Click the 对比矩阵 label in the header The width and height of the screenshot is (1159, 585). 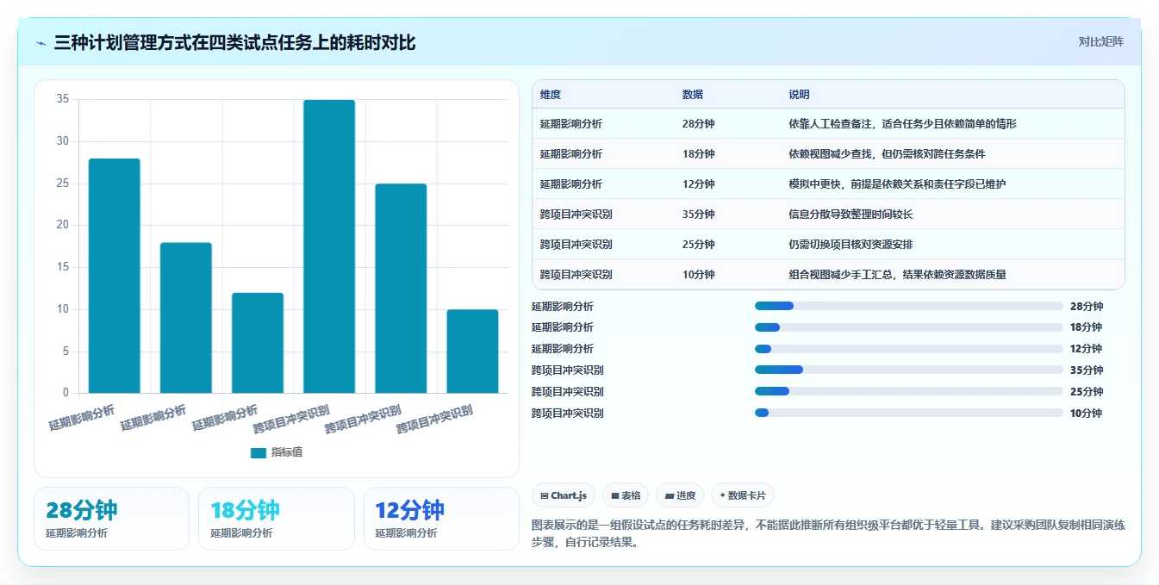click(x=1101, y=41)
